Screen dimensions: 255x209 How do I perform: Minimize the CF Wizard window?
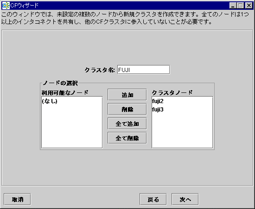point(233,6)
